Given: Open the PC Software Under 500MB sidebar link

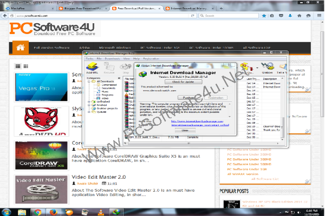Looking at the screenshot, I should click(249, 164).
